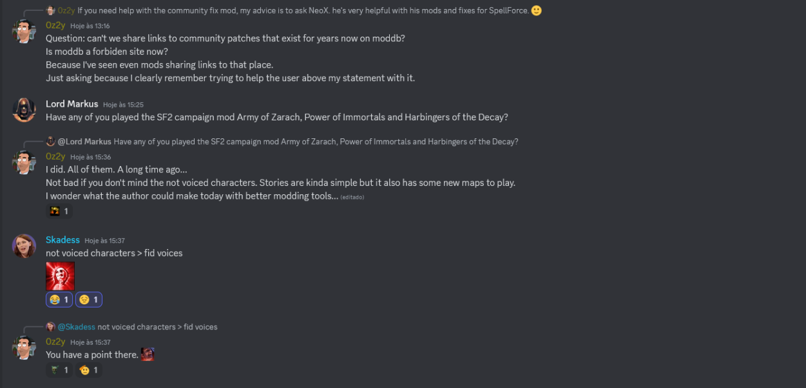Viewport: 806px width, 388px height.
Task: Click custom emoji after 'You have a point there.'
Action: [x=148, y=355]
